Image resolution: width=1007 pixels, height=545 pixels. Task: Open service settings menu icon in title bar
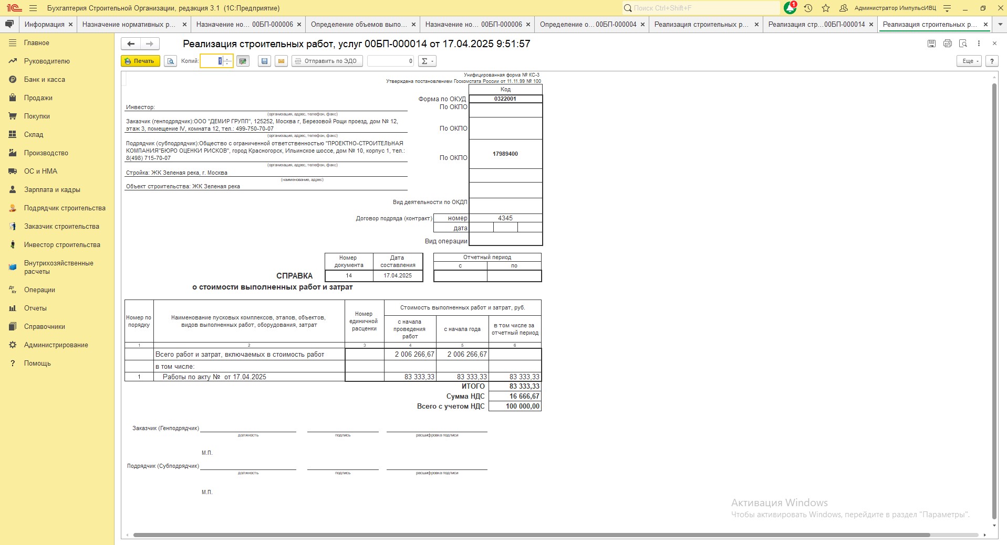point(947,8)
